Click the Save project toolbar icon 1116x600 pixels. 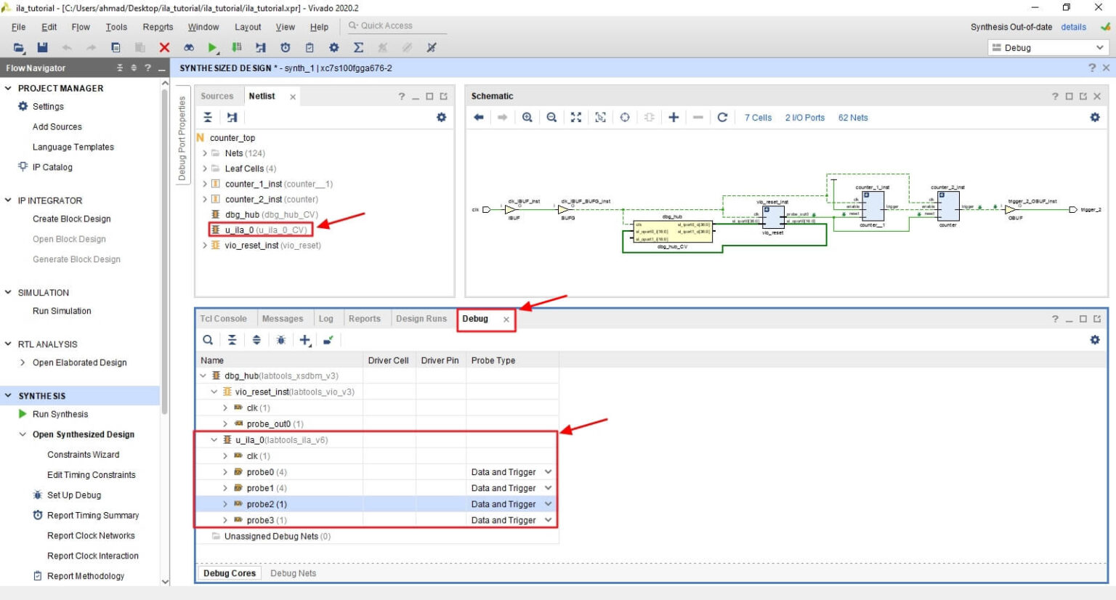(x=41, y=48)
